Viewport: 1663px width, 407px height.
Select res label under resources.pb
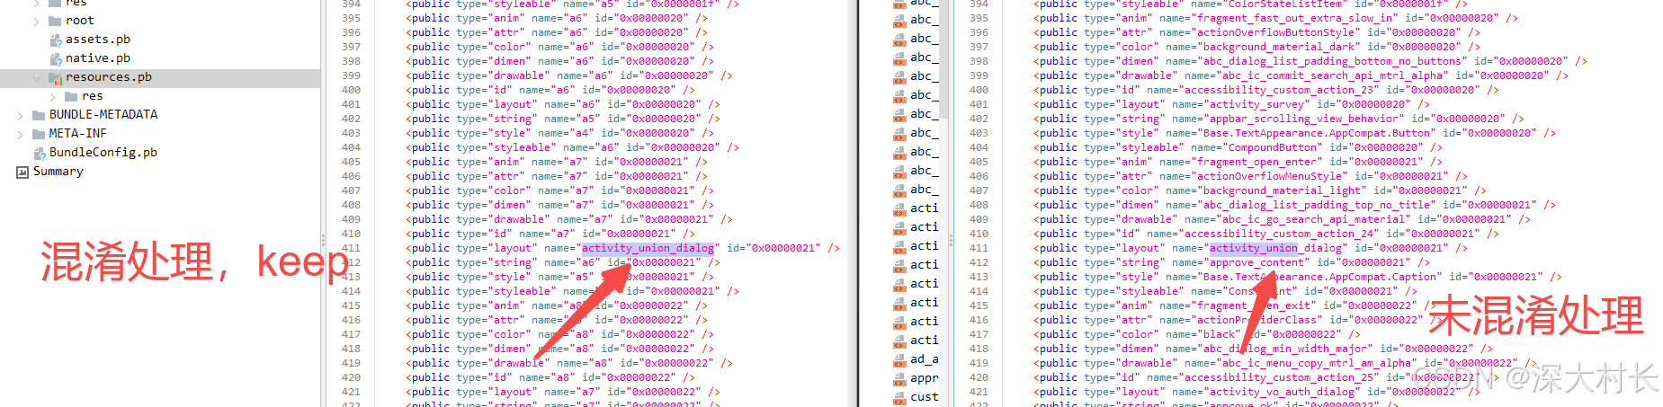93,96
